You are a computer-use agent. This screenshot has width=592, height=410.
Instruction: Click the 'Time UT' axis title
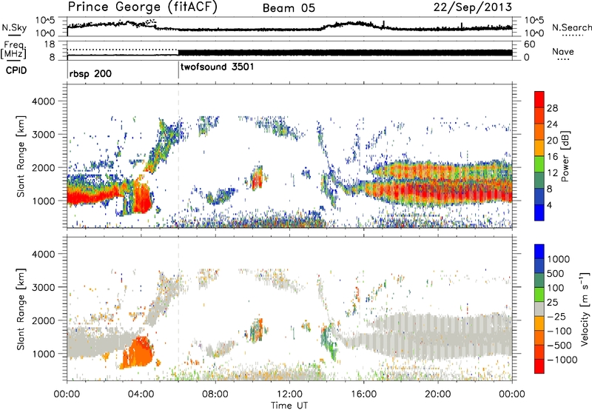click(x=289, y=405)
